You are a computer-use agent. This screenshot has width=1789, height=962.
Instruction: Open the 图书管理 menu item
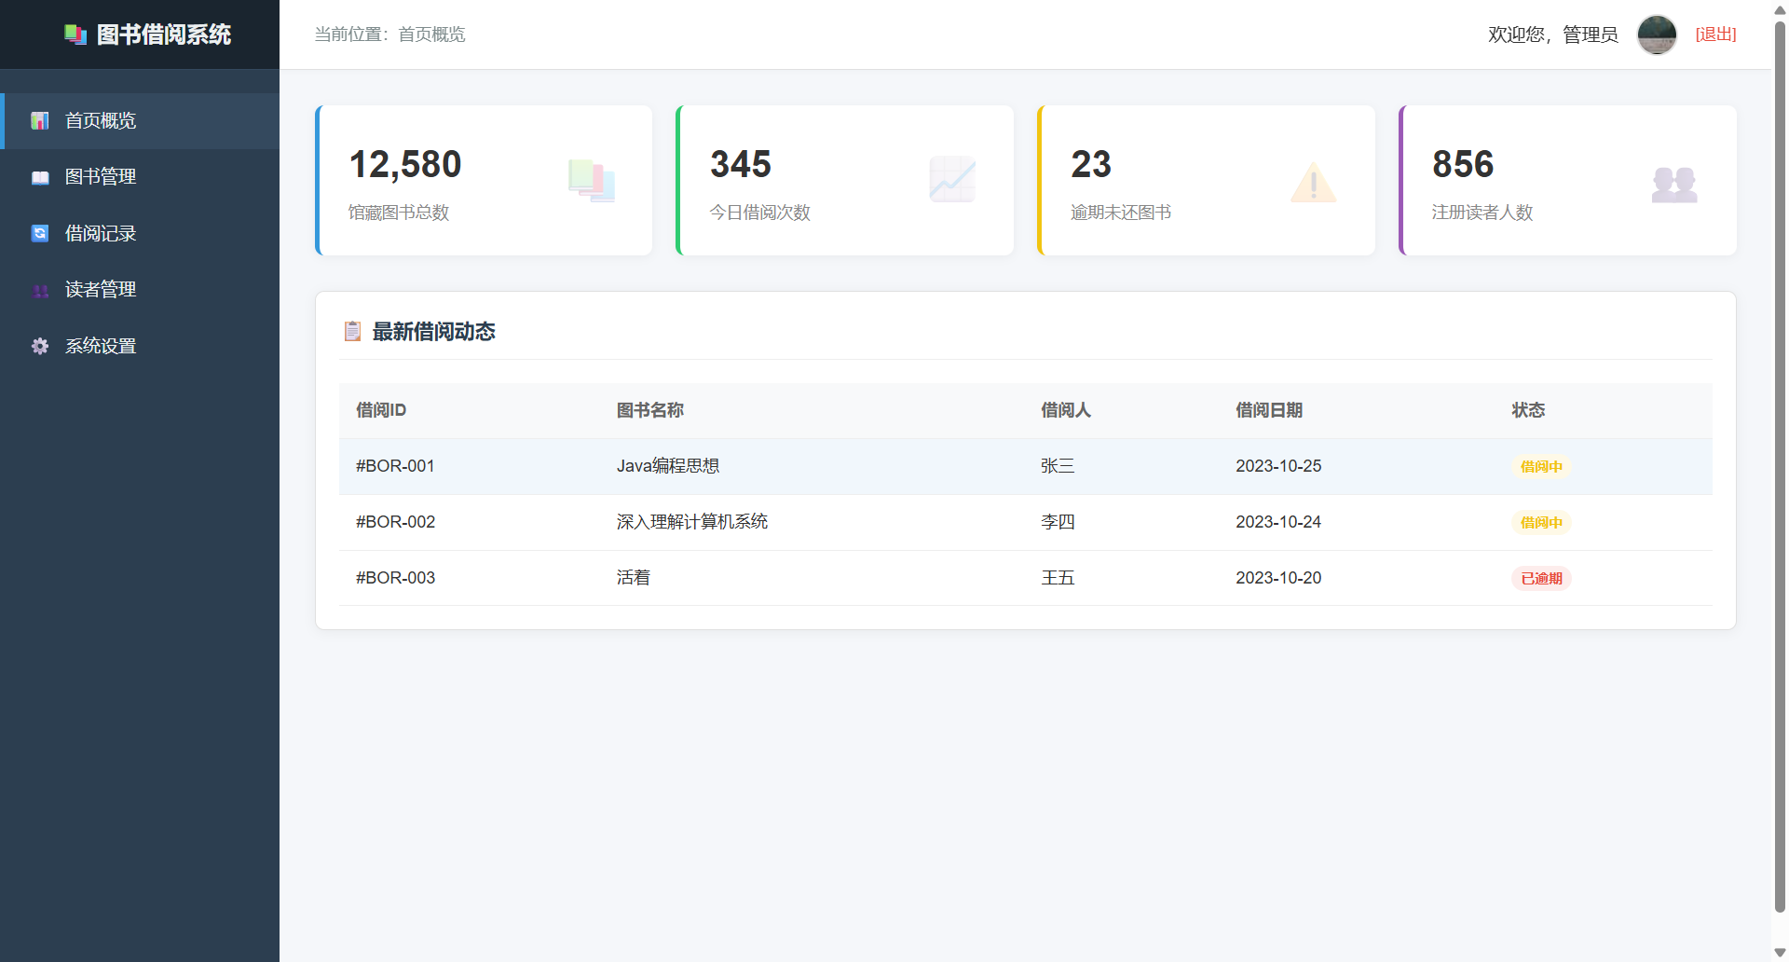[101, 177]
